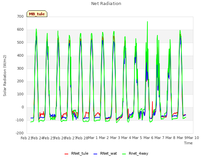Click the Mar 4 x-axis date label
The image size is (213, 160).
tap(126, 138)
